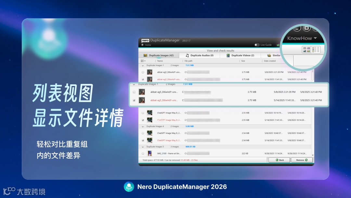Open thumbnail of black ChatGPT Image 2.54 MB row
Viewport: 351px width, 198px height.
coord(149,133)
